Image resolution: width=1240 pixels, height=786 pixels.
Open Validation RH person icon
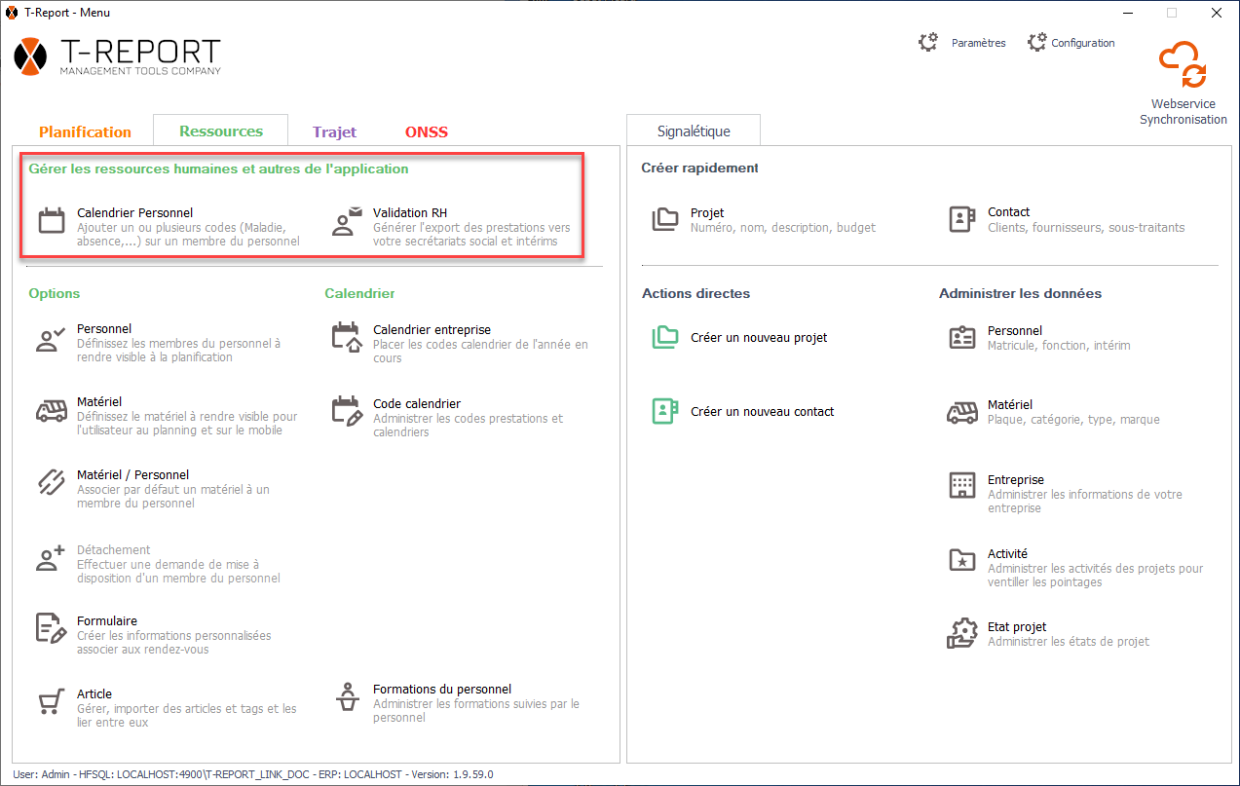coord(346,221)
